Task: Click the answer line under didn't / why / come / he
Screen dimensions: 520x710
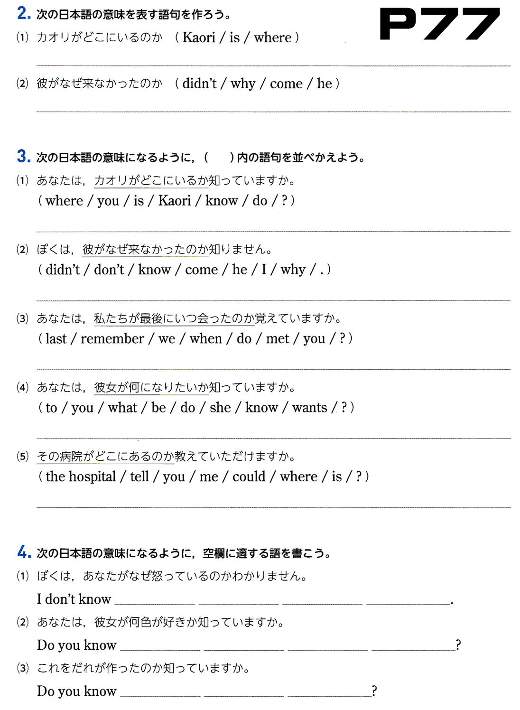Action: pyautogui.click(x=273, y=111)
